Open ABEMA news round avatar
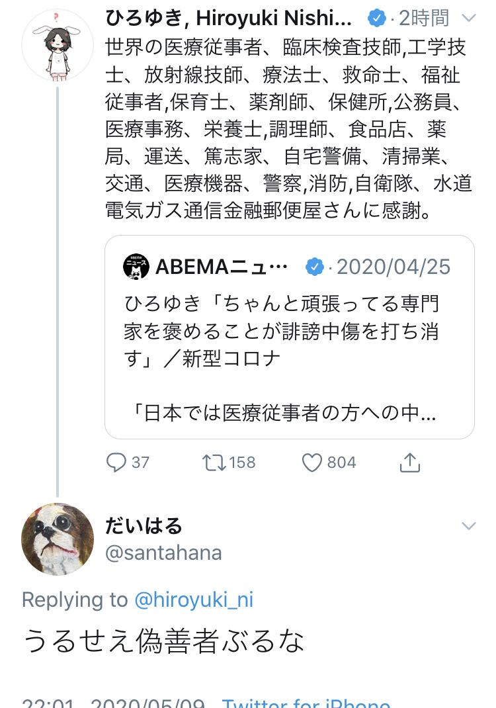This screenshot has height=708, width=496. (x=136, y=267)
